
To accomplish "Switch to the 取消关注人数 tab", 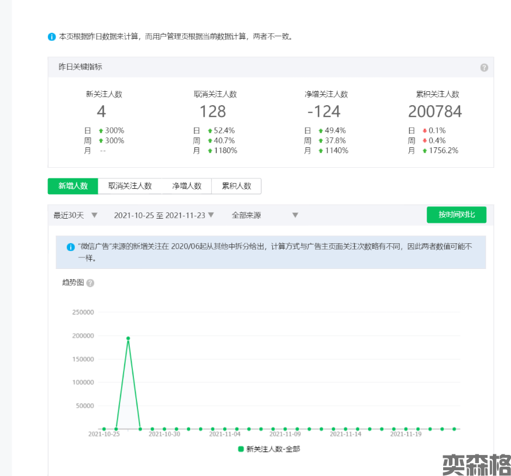I will [130, 186].
